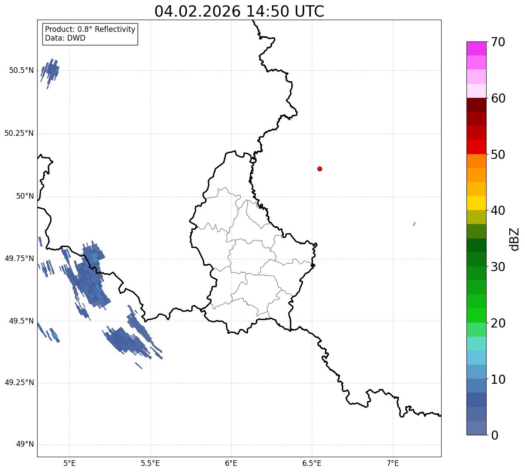The width and height of the screenshot is (525, 472).
Task: Pick the magenta top colorbar segment
Action: tap(476, 48)
